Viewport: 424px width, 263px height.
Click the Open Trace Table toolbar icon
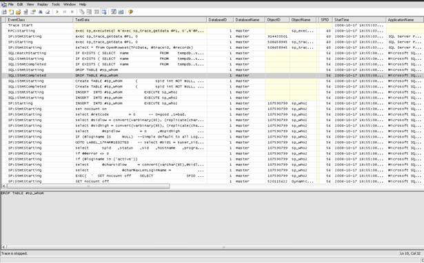[26, 12]
